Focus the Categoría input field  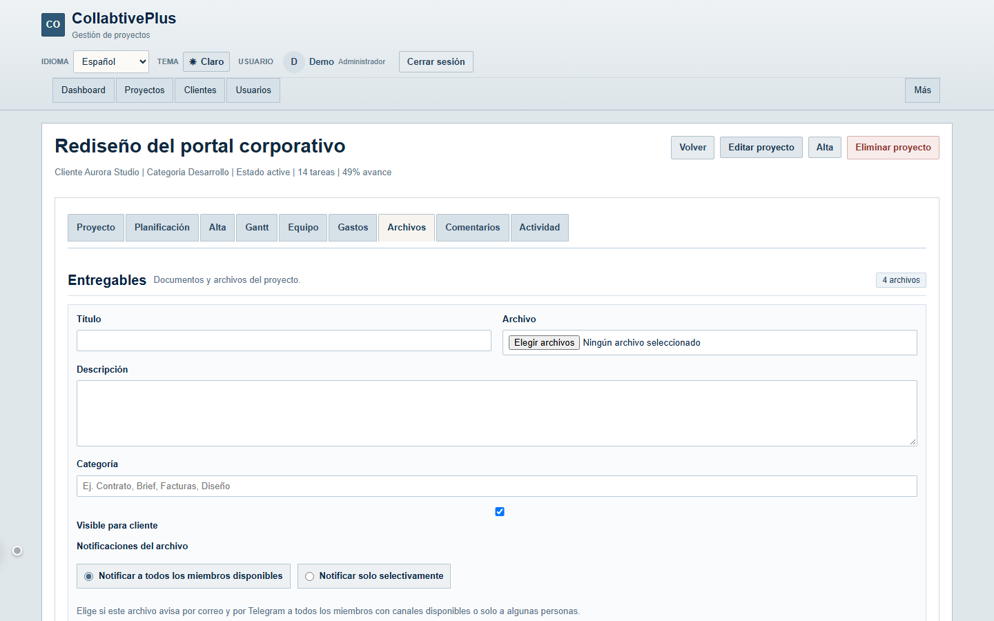[x=497, y=486]
